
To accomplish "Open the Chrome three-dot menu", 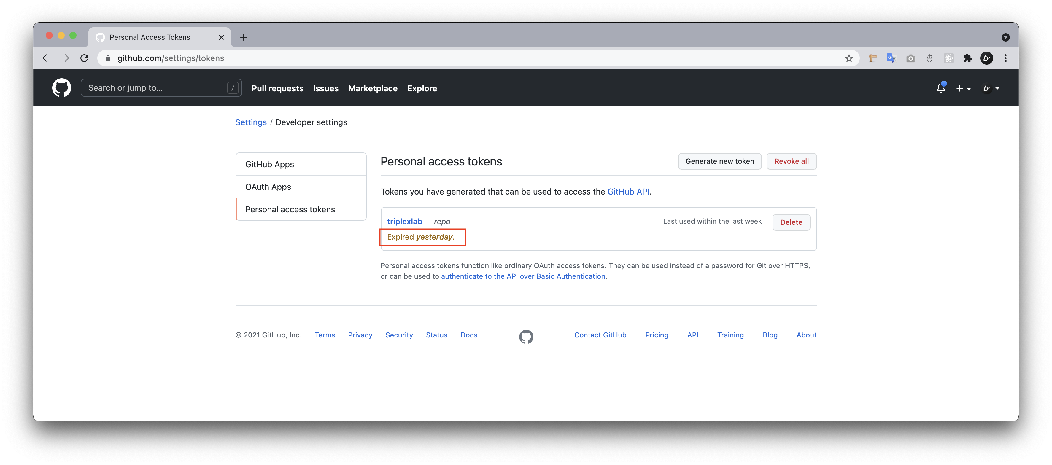I will click(1005, 58).
